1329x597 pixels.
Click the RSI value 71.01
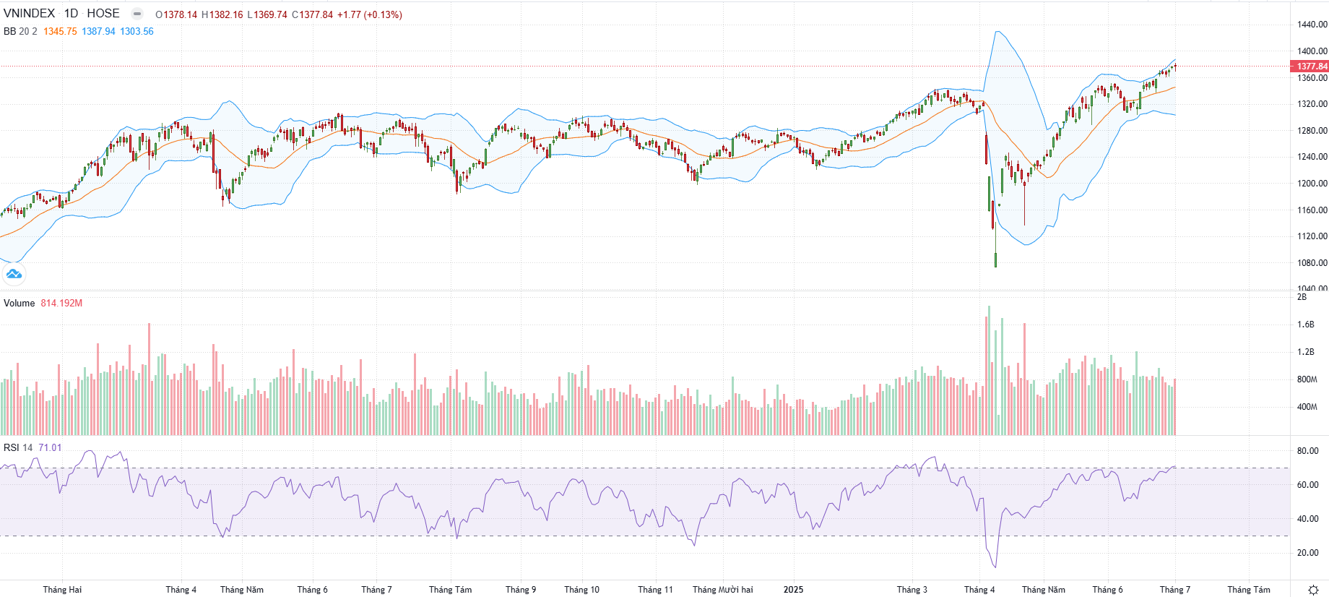tap(50, 447)
